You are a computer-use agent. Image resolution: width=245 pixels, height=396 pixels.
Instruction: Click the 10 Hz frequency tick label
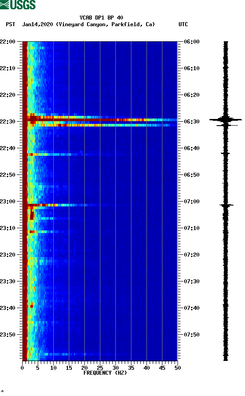[53, 368]
